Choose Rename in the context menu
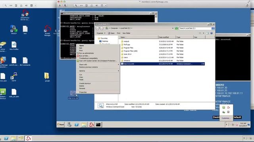Viewport: 254px width, 142px height. [98, 88]
